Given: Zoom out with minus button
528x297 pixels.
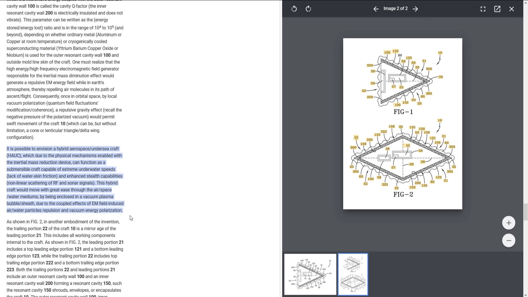Looking at the screenshot, I should point(508,240).
